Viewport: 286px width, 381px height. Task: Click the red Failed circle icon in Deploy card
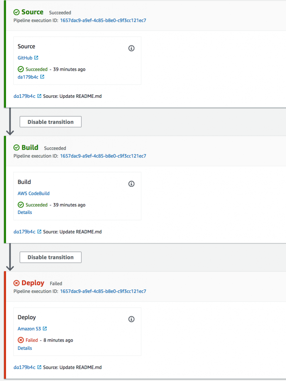tap(21, 340)
